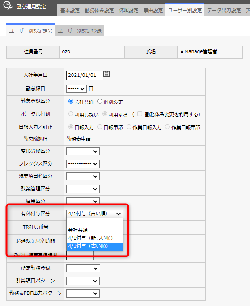Select the 会社共通 radio button
Image resolution: width=250 pixels, height=306 pixels.
coord(71,101)
